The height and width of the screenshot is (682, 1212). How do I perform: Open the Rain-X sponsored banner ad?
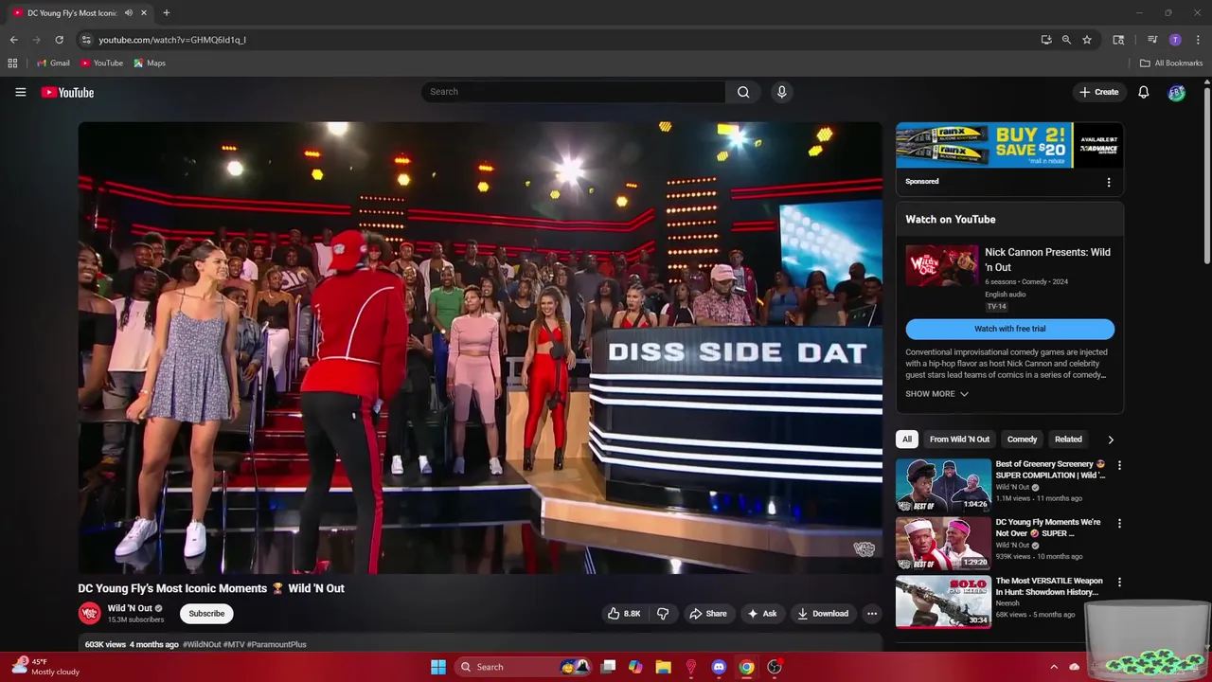click(x=1009, y=145)
